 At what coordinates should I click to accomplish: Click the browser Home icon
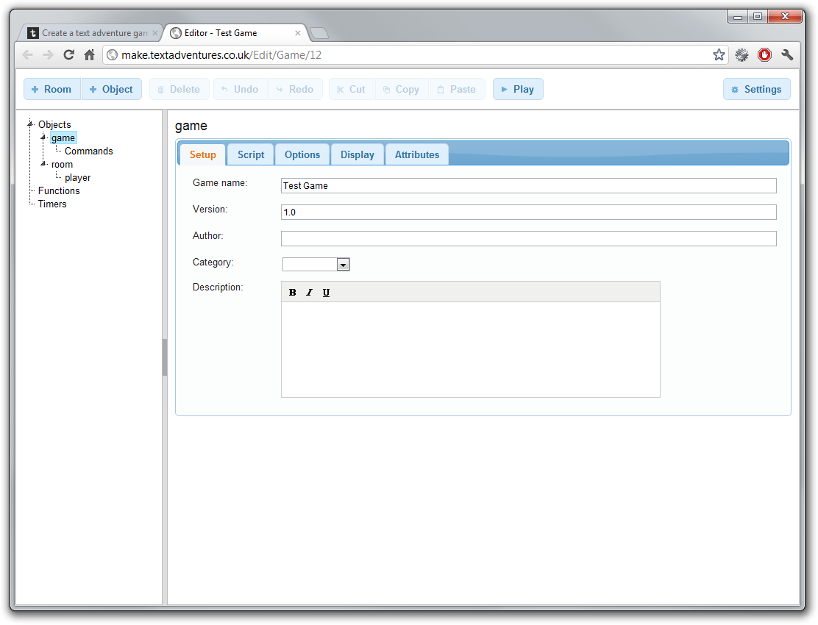pyautogui.click(x=89, y=54)
